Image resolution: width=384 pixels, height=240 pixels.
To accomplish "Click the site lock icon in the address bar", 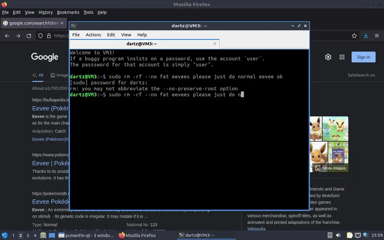I will [49, 36].
